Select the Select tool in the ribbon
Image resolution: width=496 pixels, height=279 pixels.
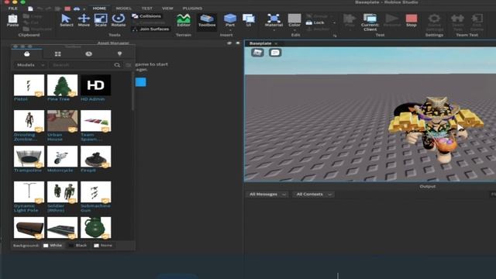click(67, 20)
